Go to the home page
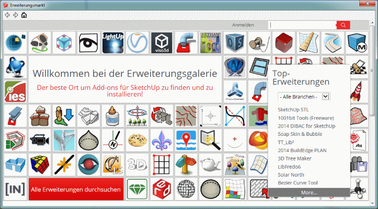Screen dimensions: 378x209 coord(24,15)
